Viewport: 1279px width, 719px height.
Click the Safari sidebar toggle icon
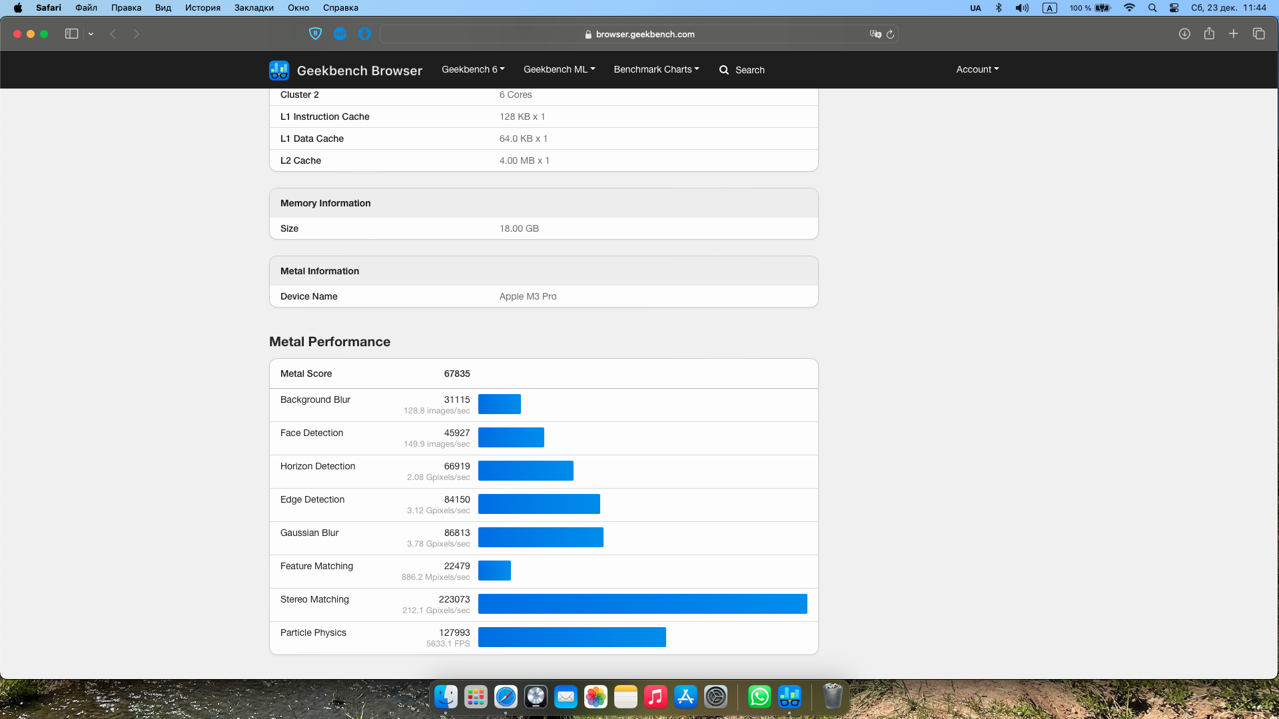coord(72,34)
